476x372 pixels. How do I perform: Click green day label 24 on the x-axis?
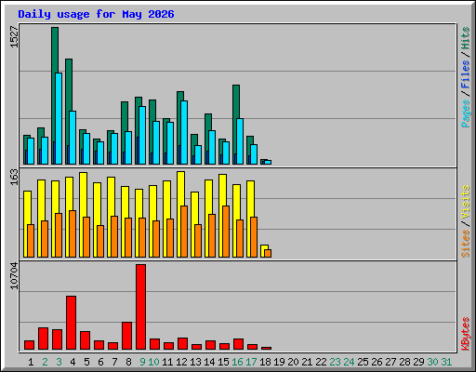pos(349,362)
